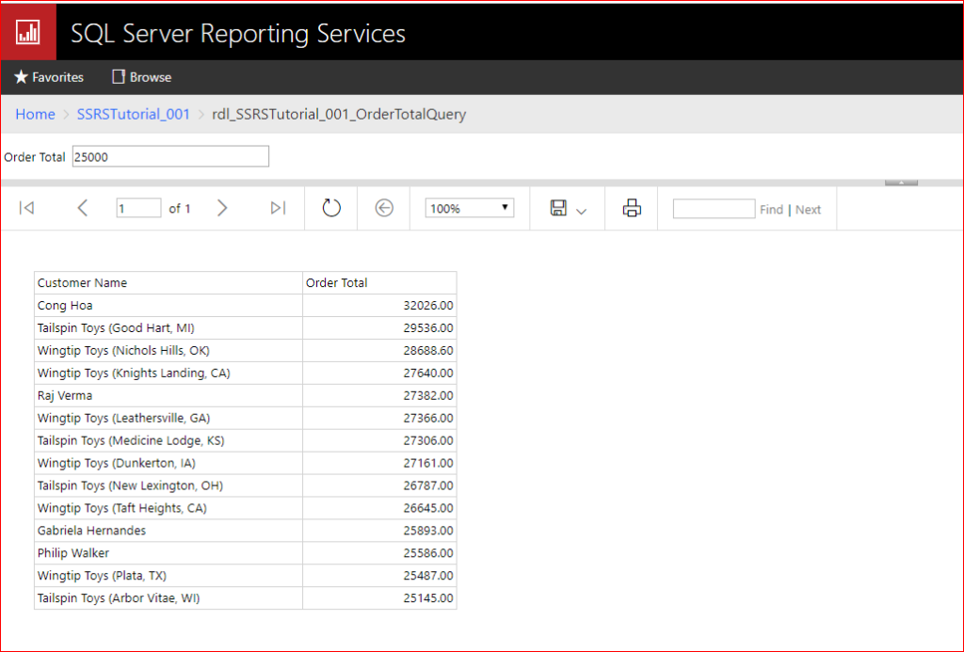Open SSRSTutorial_001 breadcrumb folder

pos(134,114)
